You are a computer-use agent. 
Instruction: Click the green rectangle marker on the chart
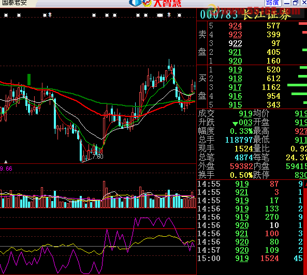click(29, 80)
